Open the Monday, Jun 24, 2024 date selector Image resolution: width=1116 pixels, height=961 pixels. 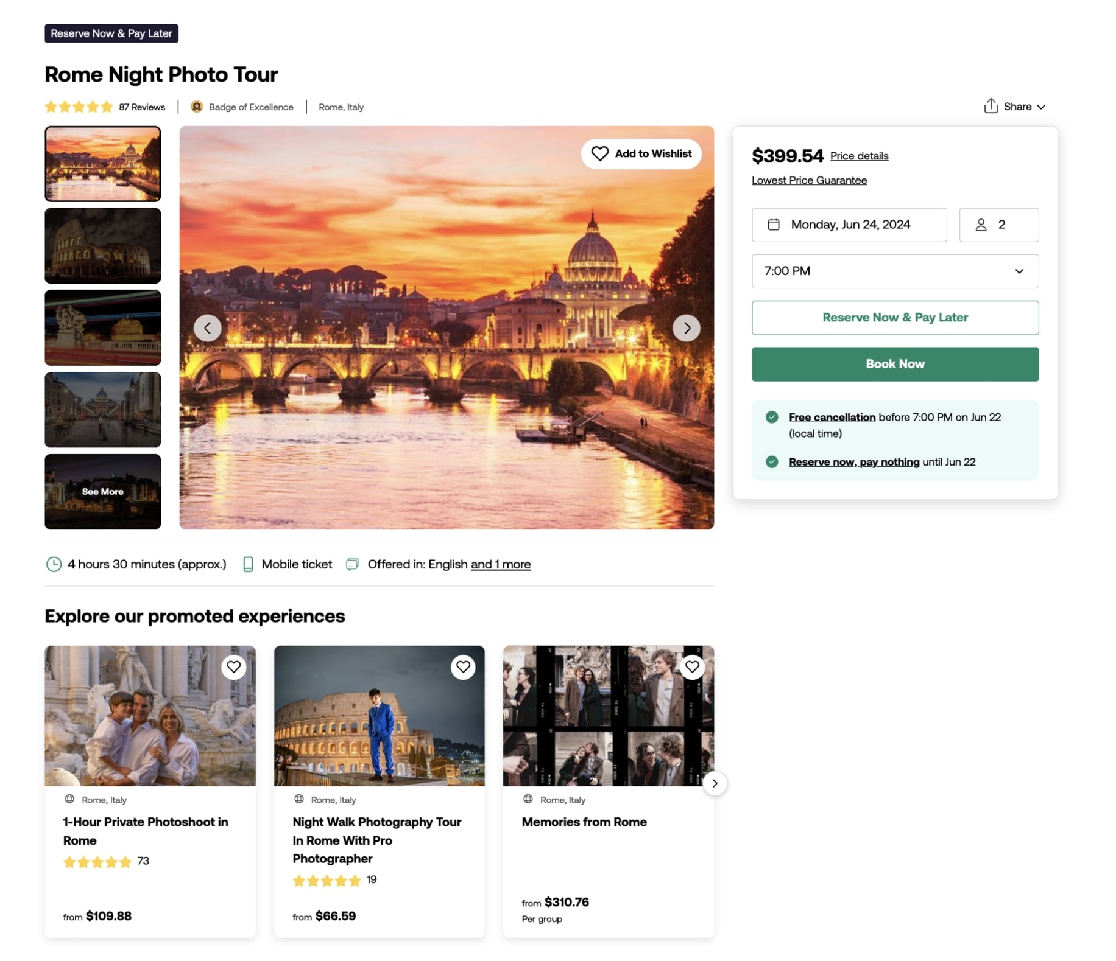849,225
